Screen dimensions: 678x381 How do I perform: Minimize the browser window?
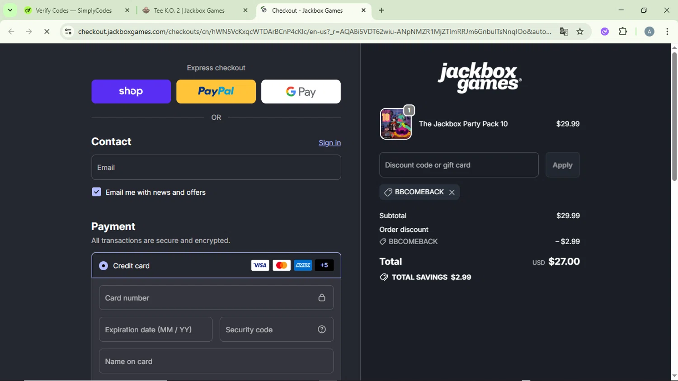tap(621, 10)
